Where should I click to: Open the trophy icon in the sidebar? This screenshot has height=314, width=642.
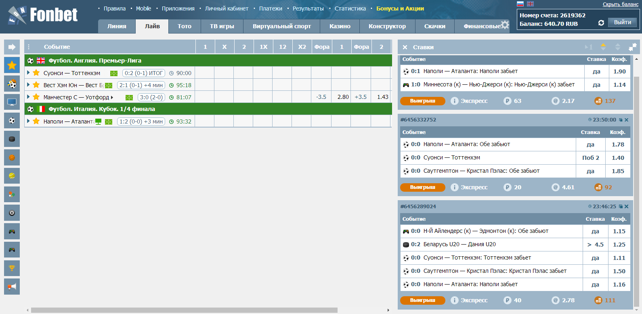coord(12,268)
